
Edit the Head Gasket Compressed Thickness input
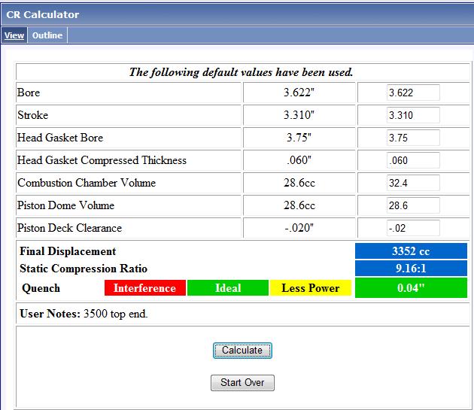(412, 160)
